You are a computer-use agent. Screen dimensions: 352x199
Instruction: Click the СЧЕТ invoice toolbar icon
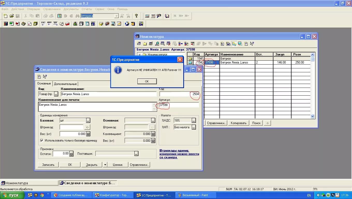coord(43,24)
